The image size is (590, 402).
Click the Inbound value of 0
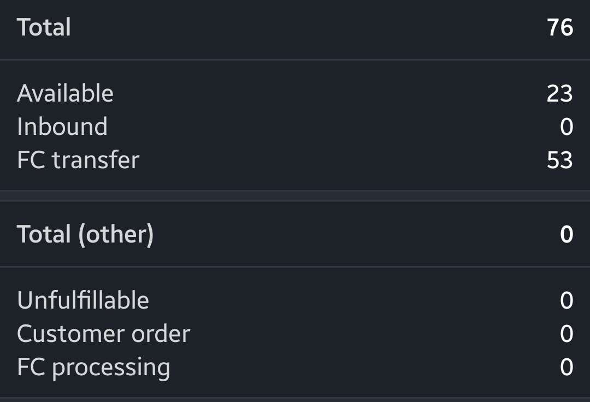(566, 126)
